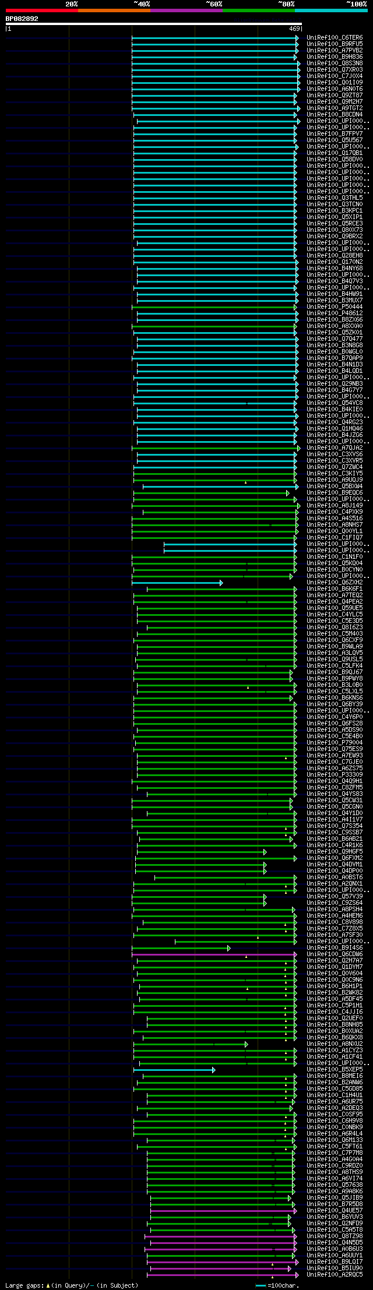Open hit UniRef100_Q8S3N8
The height and width of the screenshot is (1290, 373).
tap(335, 64)
